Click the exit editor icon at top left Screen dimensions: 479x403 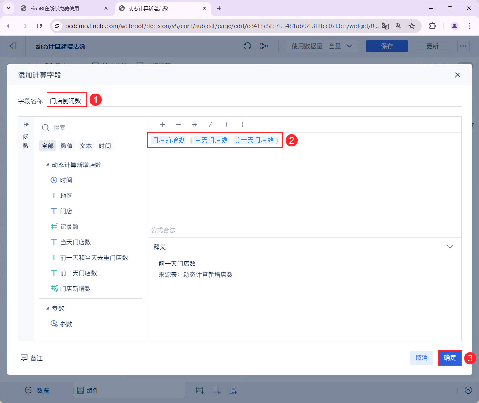pos(13,46)
